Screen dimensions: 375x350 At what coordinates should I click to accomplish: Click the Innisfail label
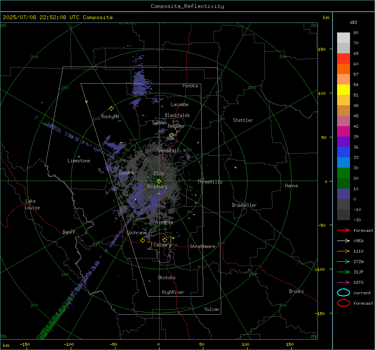(168, 151)
